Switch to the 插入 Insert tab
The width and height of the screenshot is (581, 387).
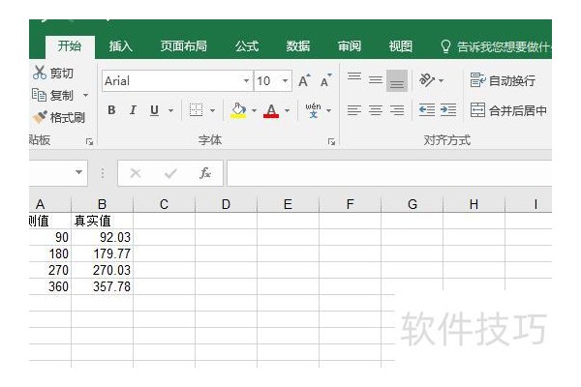pos(120,46)
